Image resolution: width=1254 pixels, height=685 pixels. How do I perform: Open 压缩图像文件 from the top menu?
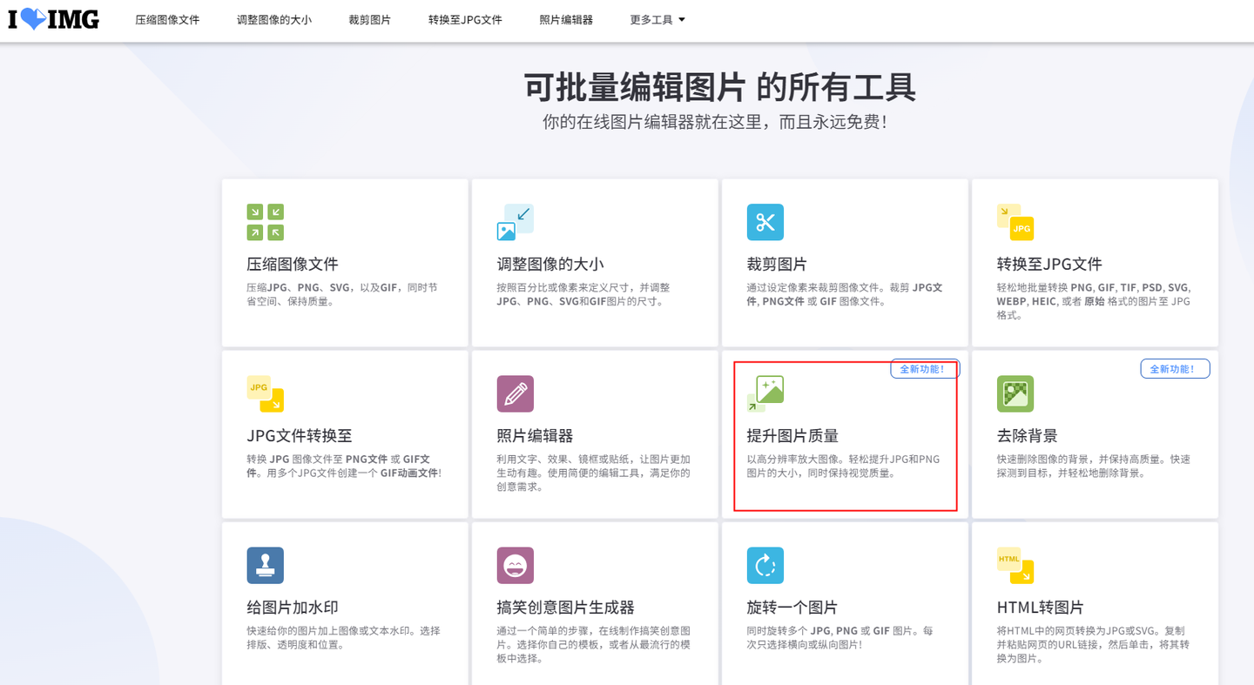pyautogui.click(x=167, y=19)
